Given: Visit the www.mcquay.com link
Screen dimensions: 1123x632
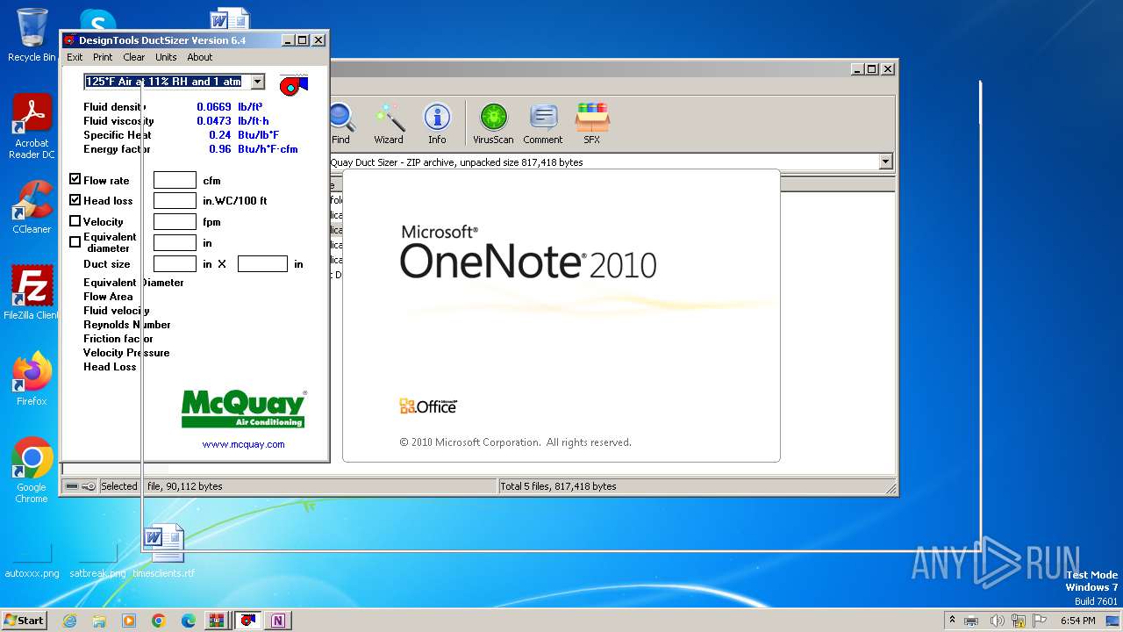Looking at the screenshot, I should pyautogui.click(x=243, y=444).
